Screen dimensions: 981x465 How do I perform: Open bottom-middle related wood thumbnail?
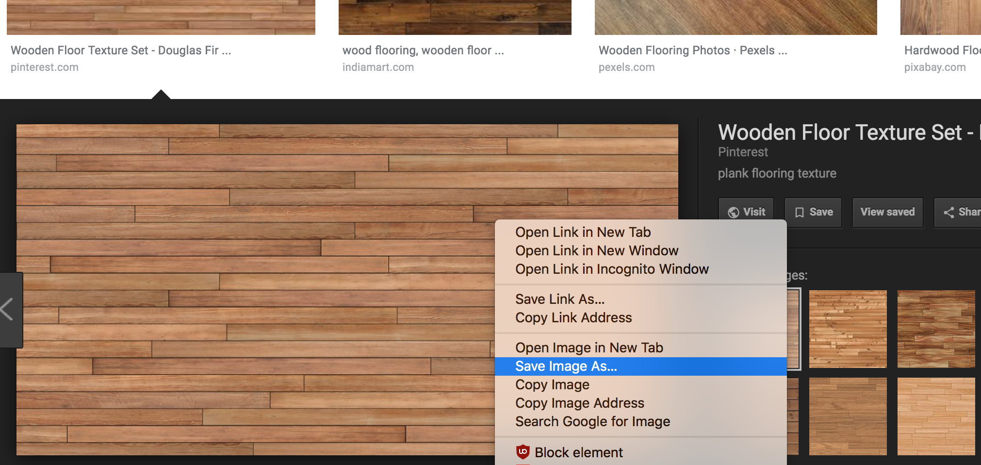[848, 416]
